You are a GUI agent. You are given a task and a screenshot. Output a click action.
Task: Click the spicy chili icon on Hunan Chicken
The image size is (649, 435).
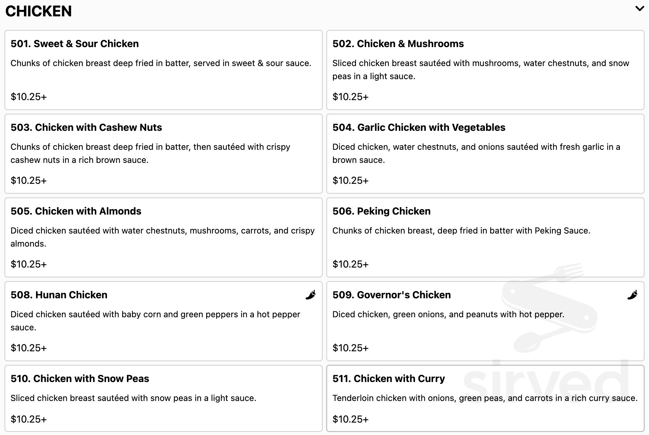[x=310, y=295]
